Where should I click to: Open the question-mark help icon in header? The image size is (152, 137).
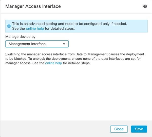pos(145,6)
